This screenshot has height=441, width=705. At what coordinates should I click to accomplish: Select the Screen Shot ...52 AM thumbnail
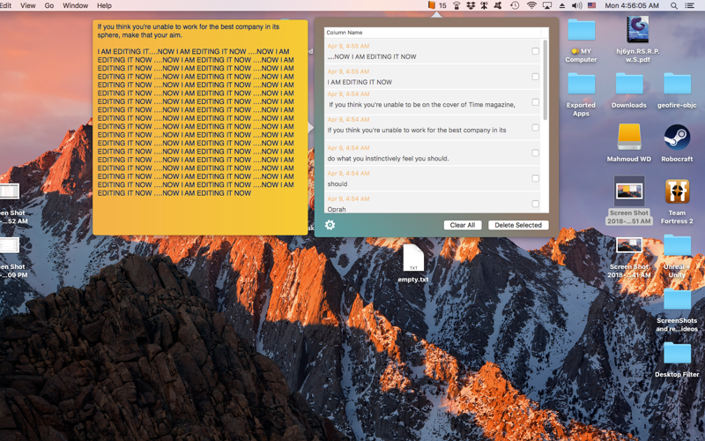pyautogui.click(x=8, y=191)
